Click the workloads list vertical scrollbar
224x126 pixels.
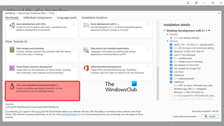pos(158,83)
